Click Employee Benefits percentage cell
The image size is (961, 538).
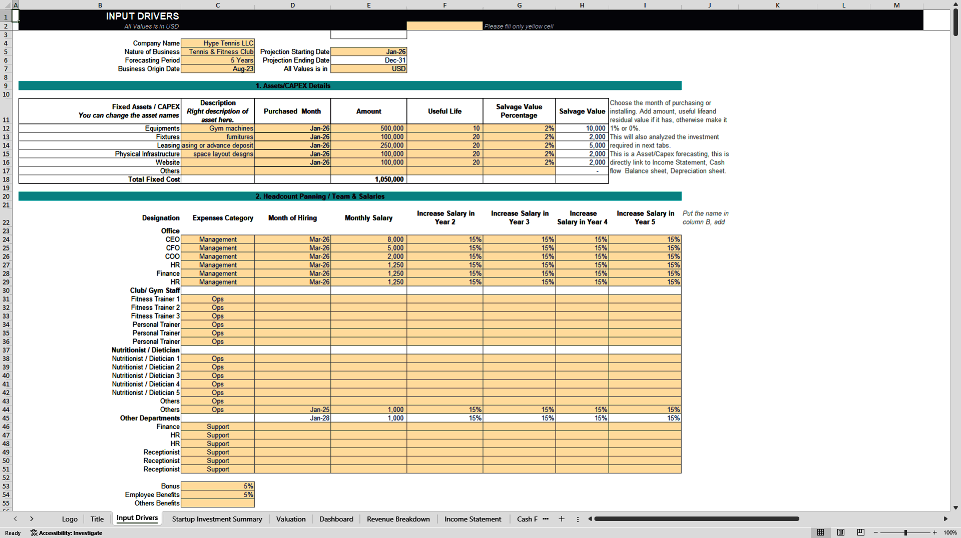[x=218, y=494]
